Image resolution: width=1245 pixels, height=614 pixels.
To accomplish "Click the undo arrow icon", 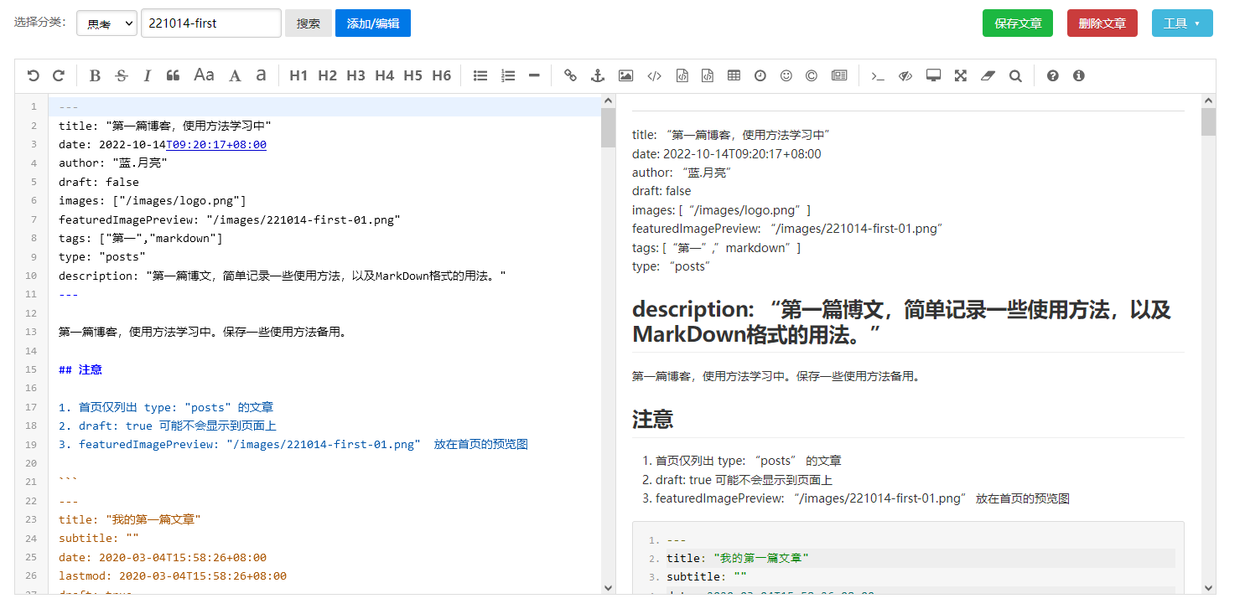I will (33, 75).
